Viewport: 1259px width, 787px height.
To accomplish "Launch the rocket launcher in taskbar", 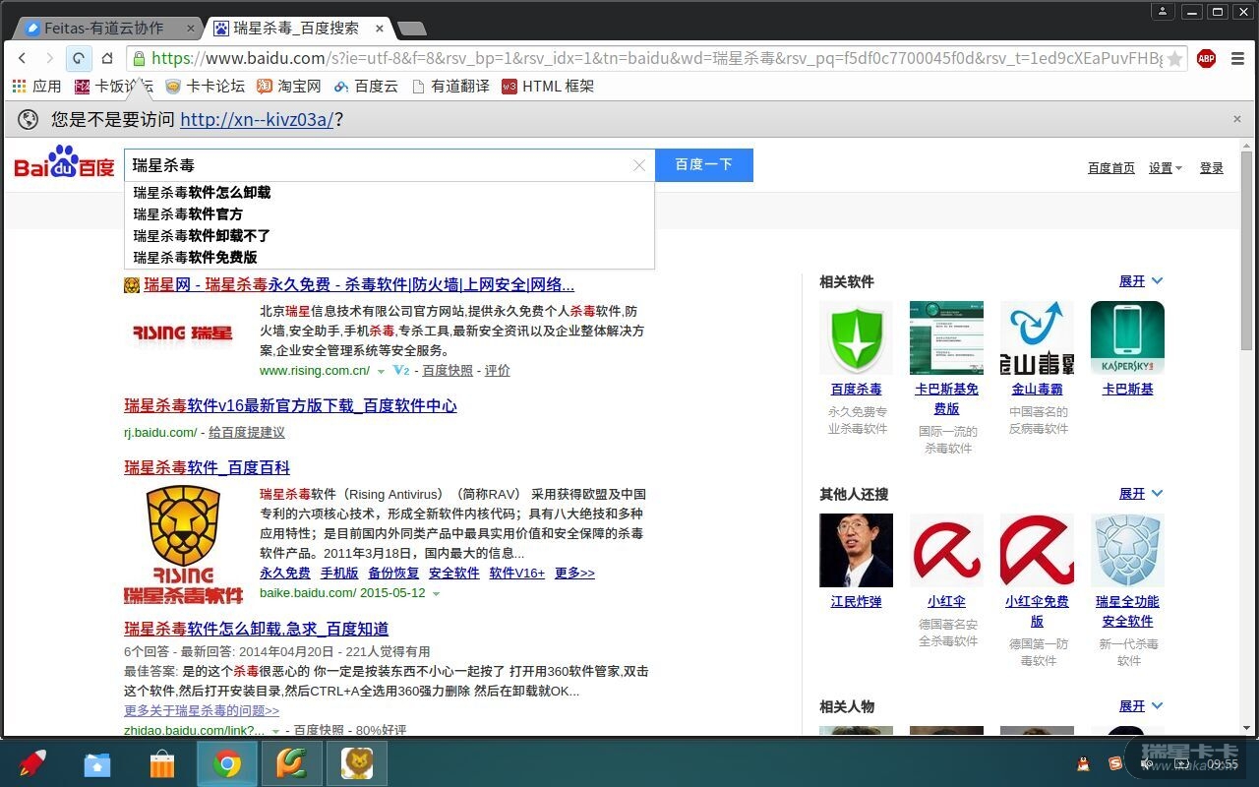I will 32,763.
